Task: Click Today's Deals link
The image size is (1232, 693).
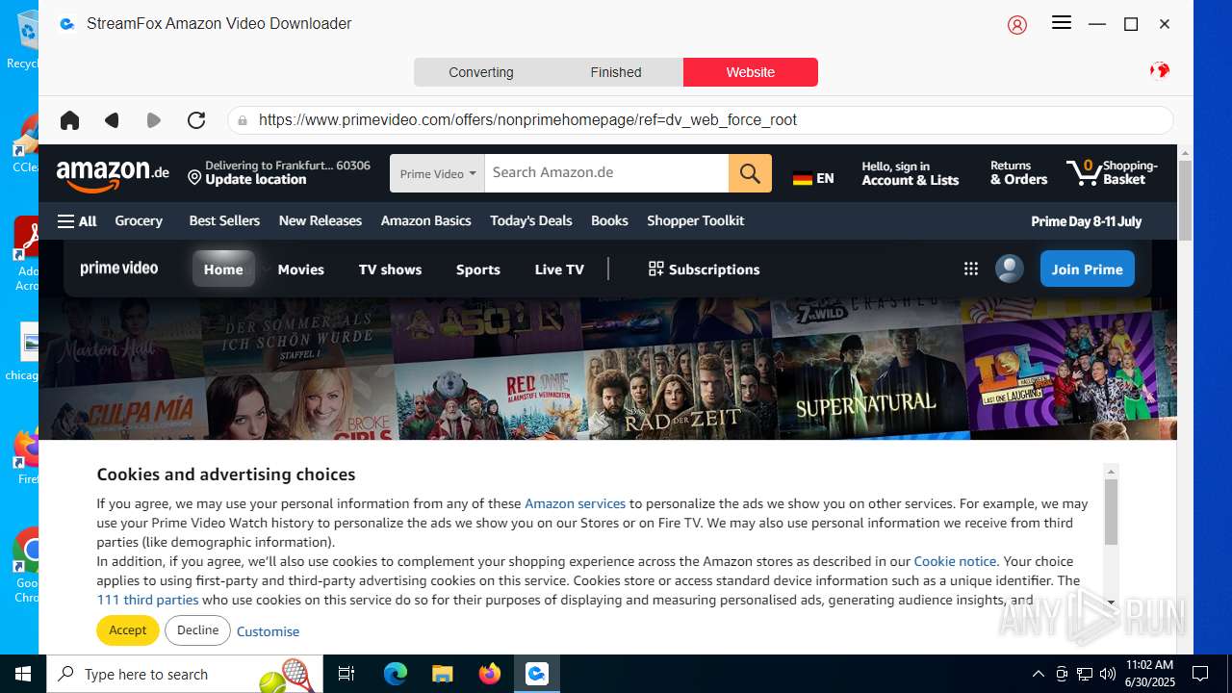Action: pyautogui.click(x=531, y=220)
